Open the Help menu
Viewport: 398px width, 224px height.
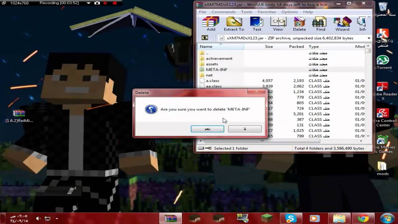tap(308, 12)
